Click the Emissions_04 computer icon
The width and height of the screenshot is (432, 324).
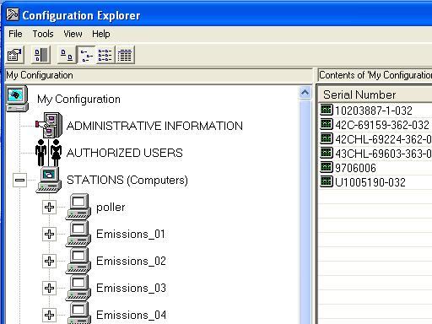[78, 313]
